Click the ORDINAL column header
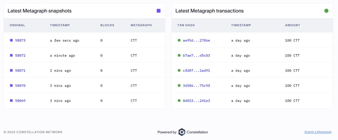Screen dimensions: 338x140 17,25
